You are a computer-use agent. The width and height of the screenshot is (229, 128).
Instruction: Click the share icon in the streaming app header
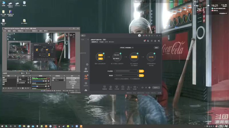tap(159, 41)
